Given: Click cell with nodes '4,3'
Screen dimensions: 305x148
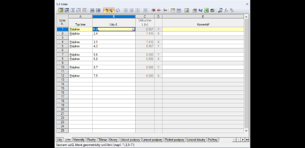Looking at the screenshot, I should click(114, 46).
